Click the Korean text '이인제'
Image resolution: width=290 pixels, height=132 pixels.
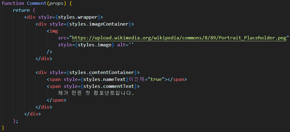[x=137, y=79]
